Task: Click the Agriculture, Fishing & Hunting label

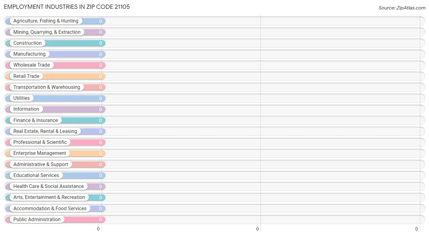Action: tap(46, 21)
